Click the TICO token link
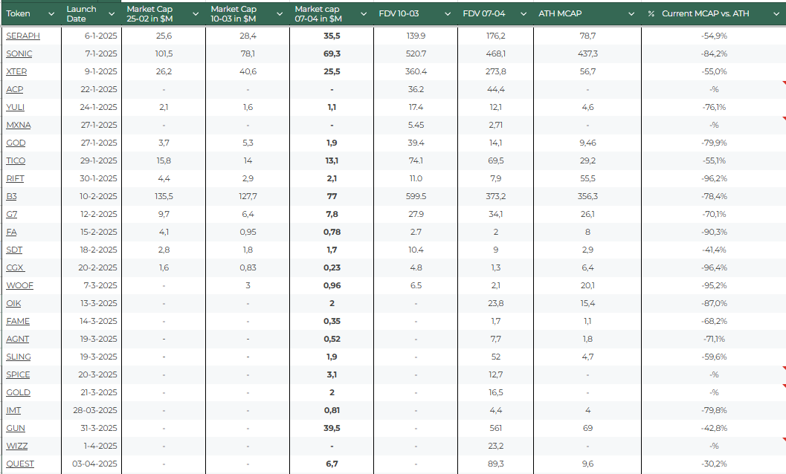 pos(16,160)
